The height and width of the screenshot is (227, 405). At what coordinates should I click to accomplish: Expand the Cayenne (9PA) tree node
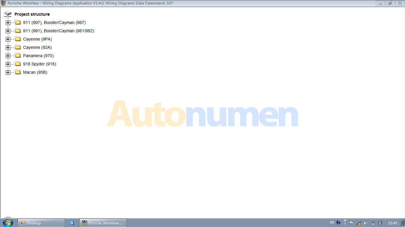tap(8, 39)
